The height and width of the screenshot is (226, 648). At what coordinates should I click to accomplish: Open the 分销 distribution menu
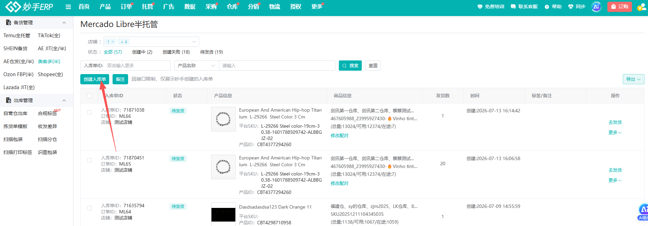(253, 7)
